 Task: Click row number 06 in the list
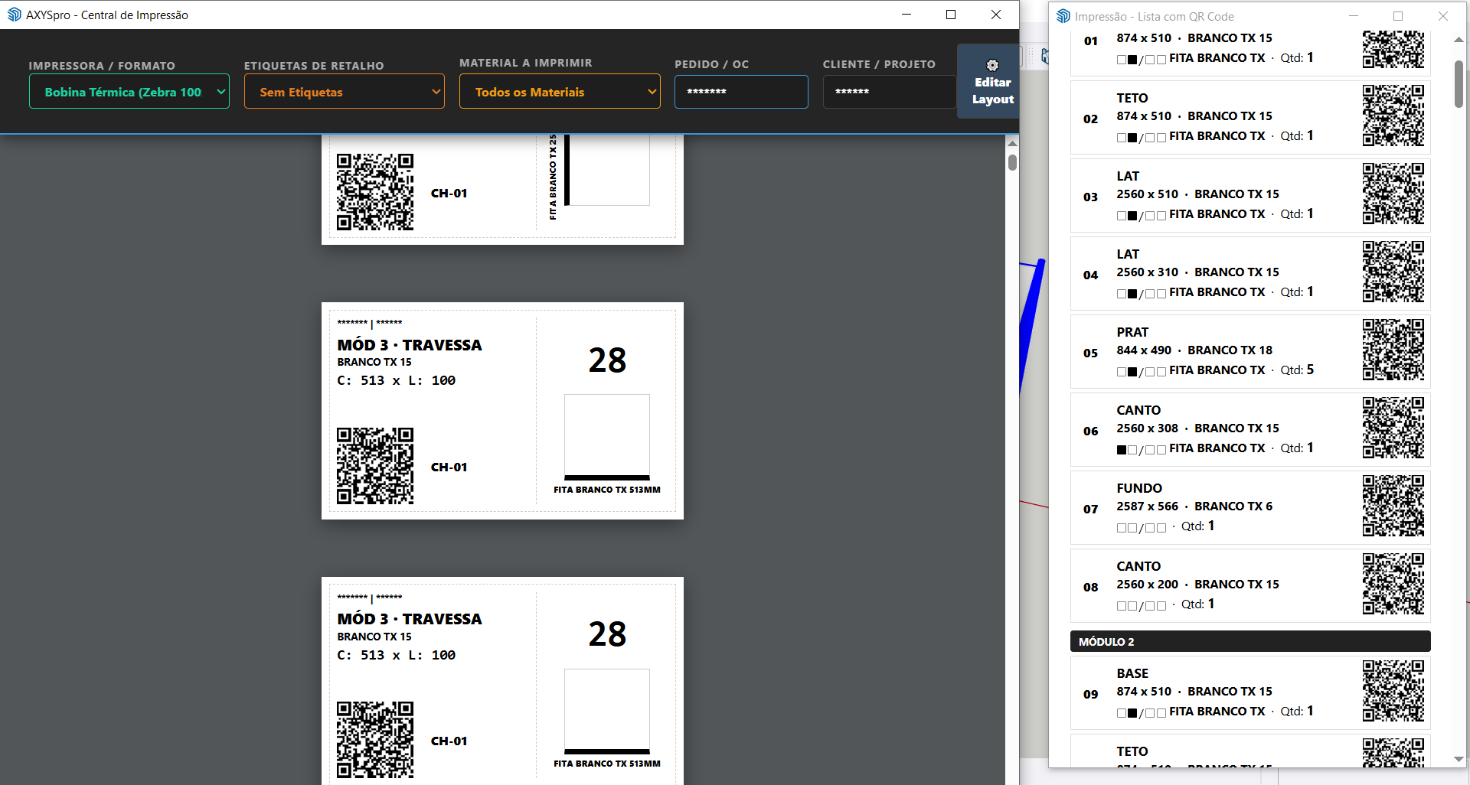pos(1090,432)
